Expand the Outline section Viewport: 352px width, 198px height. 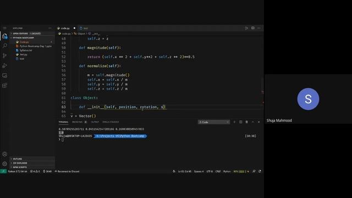click(x=32, y=159)
